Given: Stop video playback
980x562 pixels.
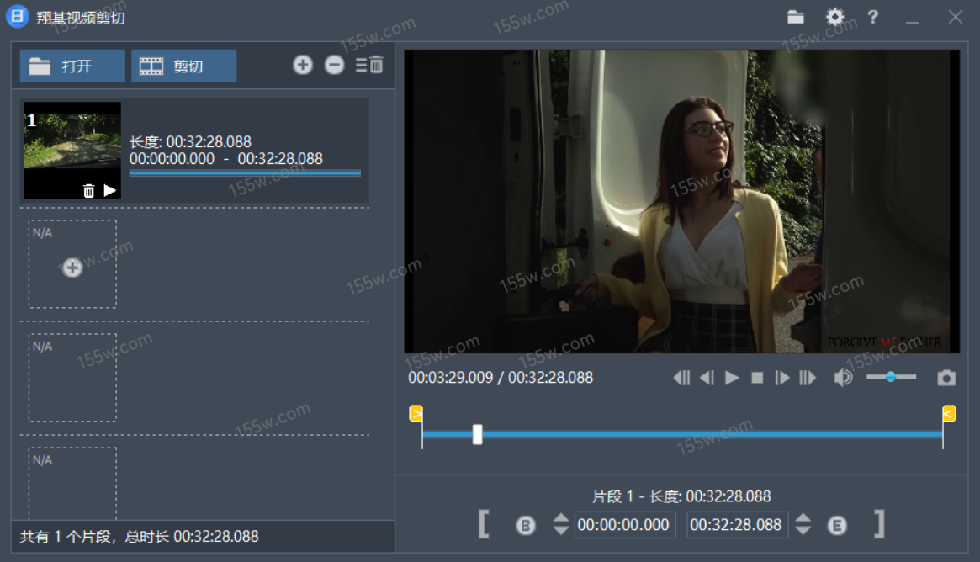Looking at the screenshot, I should (757, 379).
